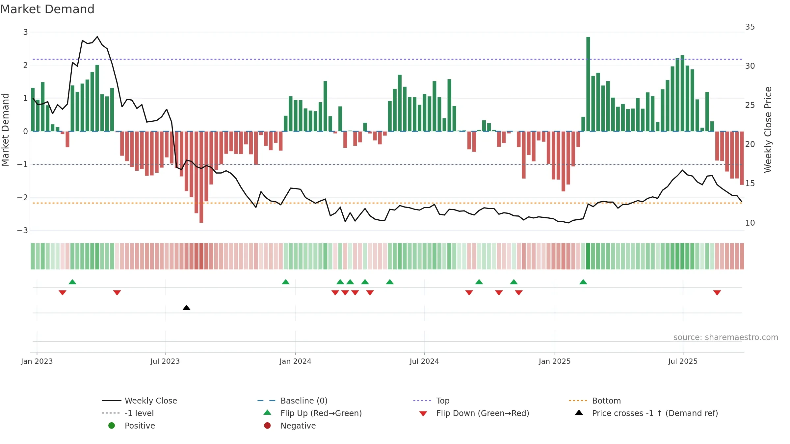Click the green Flip Up triangle in legend
This screenshot has width=790, height=444.
click(268, 412)
